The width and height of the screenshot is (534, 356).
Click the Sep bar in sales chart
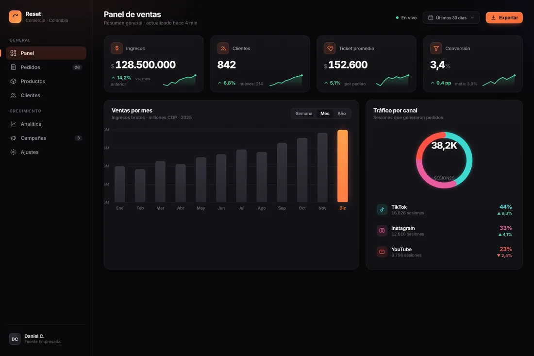[282, 172]
